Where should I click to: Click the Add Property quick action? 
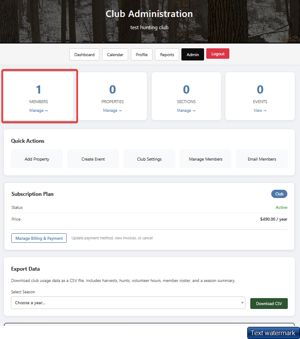click(37, 159)
